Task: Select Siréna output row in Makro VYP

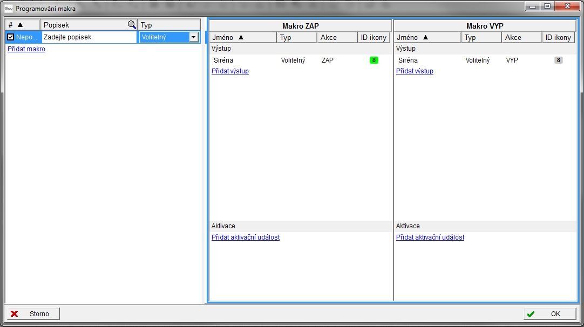Action: [408, 60]
